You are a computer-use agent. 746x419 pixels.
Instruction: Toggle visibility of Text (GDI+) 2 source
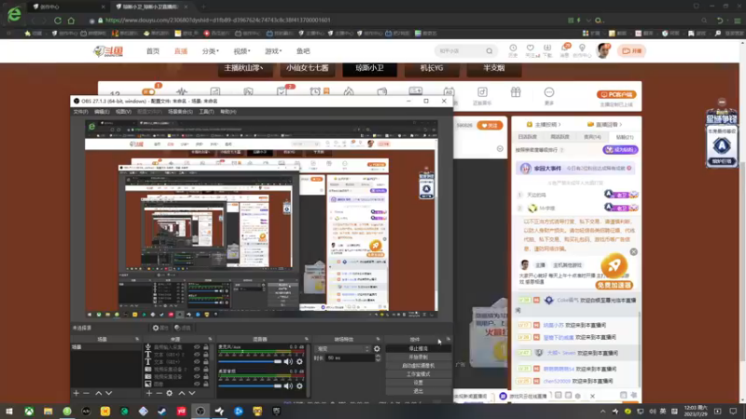tap(197, 355)
